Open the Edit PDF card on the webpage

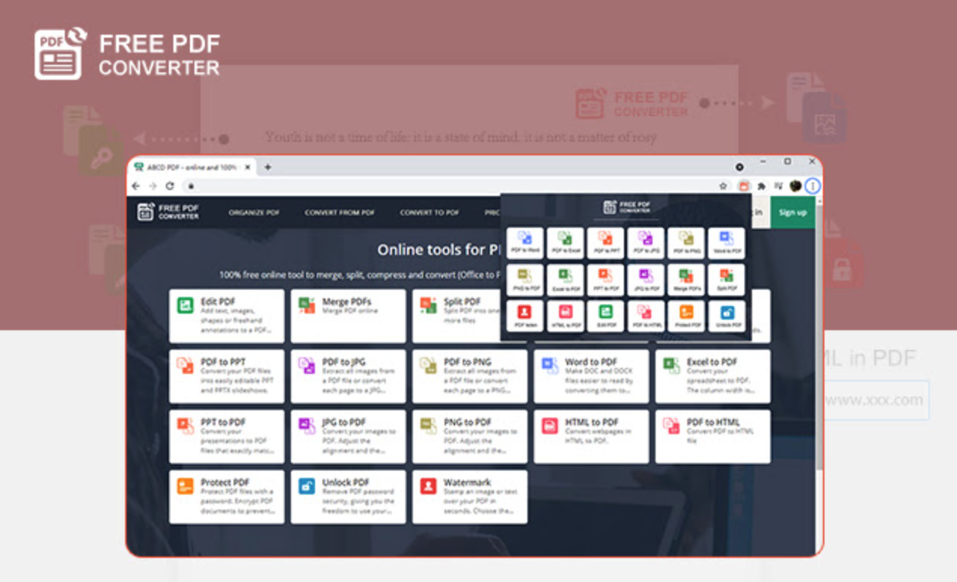(x=227, y=316)
